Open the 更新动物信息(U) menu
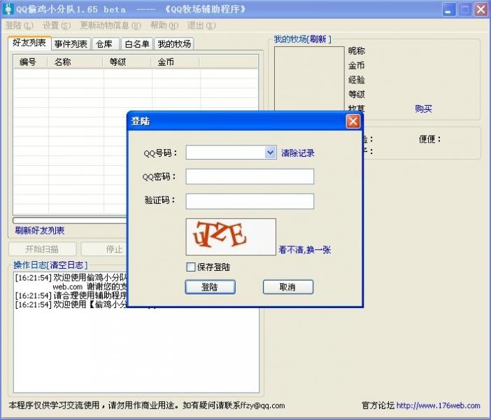491x420 pixels. click(x=111, y=25)
